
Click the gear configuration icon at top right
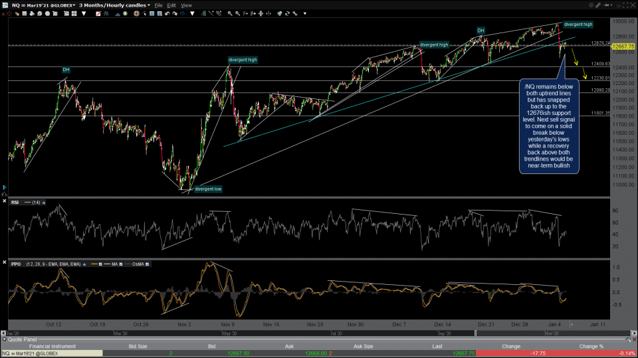pyautogui.click(x=591, y=5)
